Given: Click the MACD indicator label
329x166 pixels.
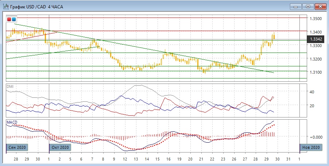Looking at the screenshot, I should pyautogui.click(x=12, y=122).
